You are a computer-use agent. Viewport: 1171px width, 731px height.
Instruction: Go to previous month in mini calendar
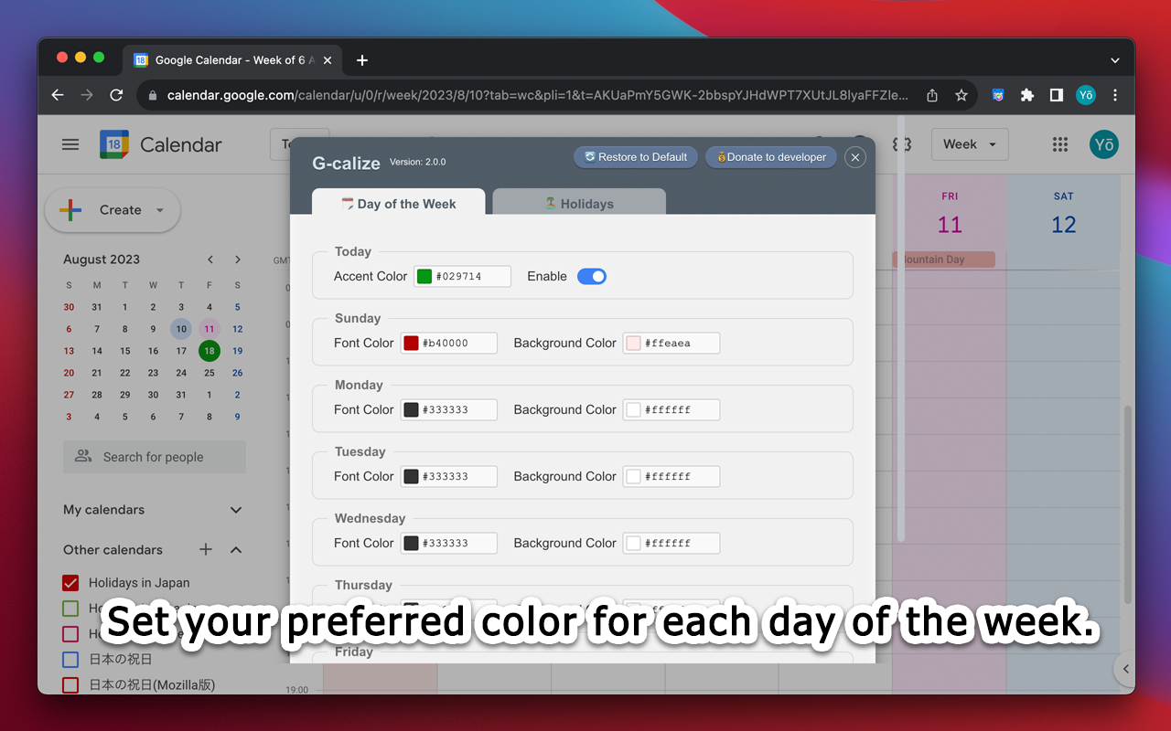point(210,260)
